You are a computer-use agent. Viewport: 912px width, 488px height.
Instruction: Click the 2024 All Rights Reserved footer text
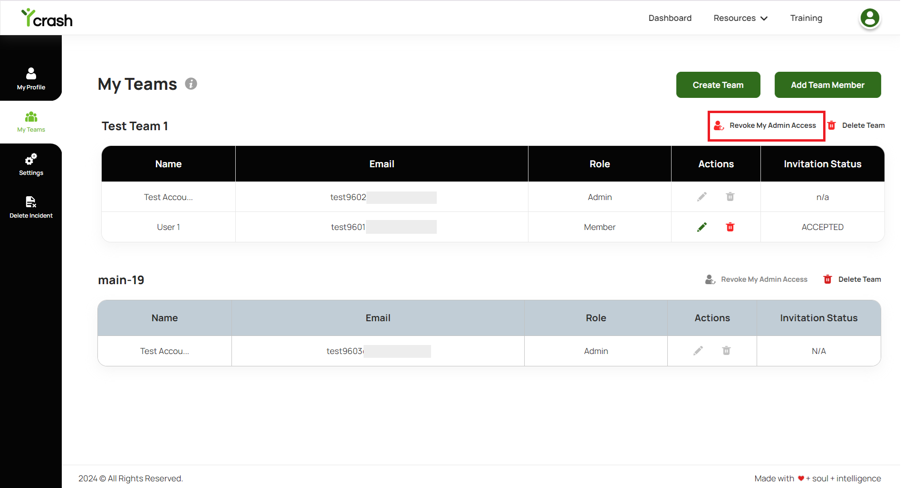(131, 478)
